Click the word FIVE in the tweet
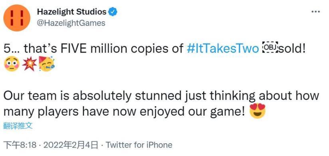The height and width of the screenshot is (156, 329). [x=72, y=48]
